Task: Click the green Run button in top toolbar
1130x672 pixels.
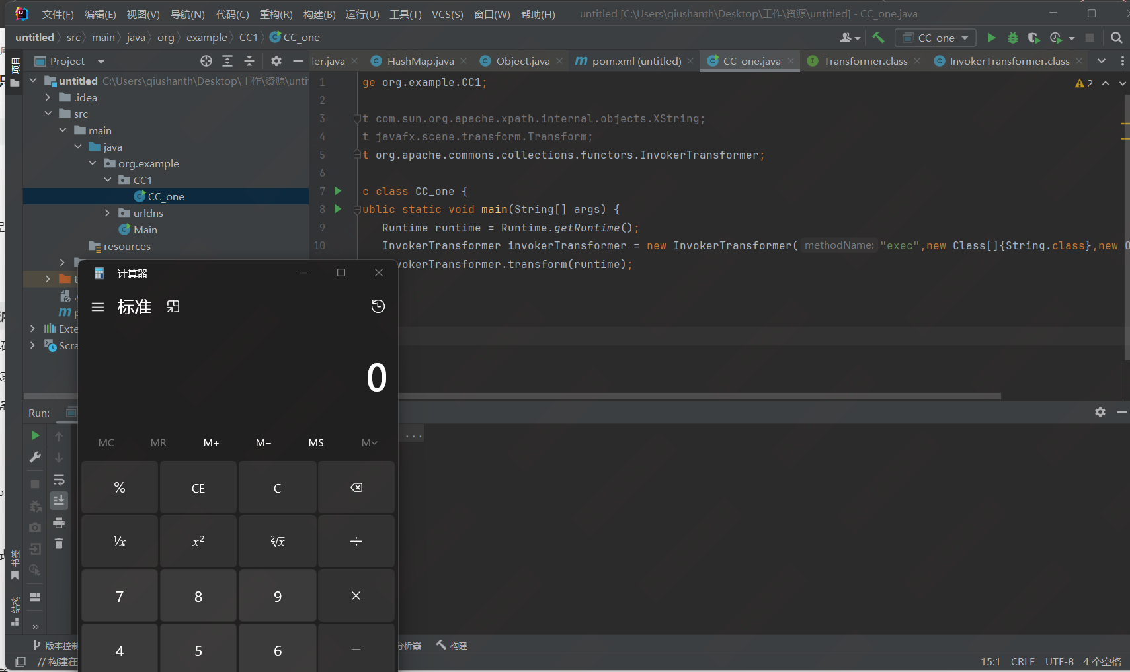Action: [990, 38]
